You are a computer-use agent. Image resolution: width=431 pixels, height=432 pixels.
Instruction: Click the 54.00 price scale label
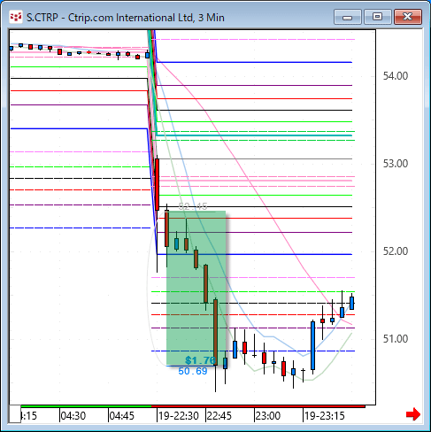coord(396,76)
